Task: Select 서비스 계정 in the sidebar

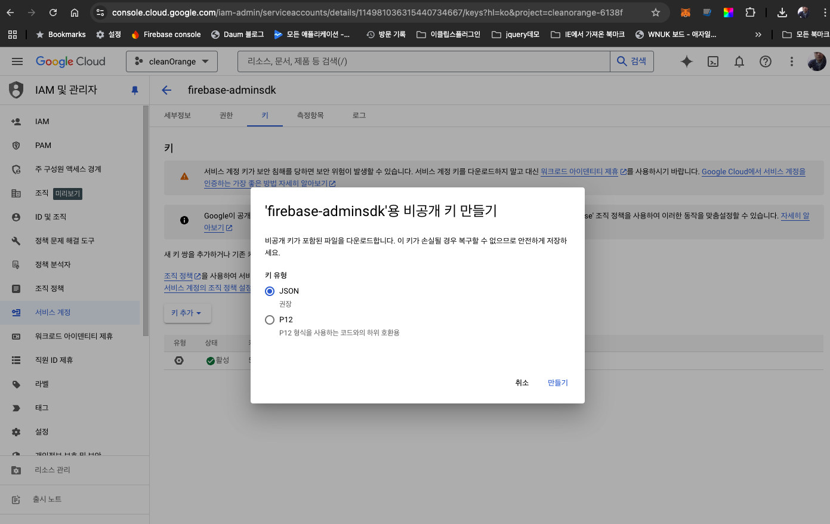Action: (70, 312)
